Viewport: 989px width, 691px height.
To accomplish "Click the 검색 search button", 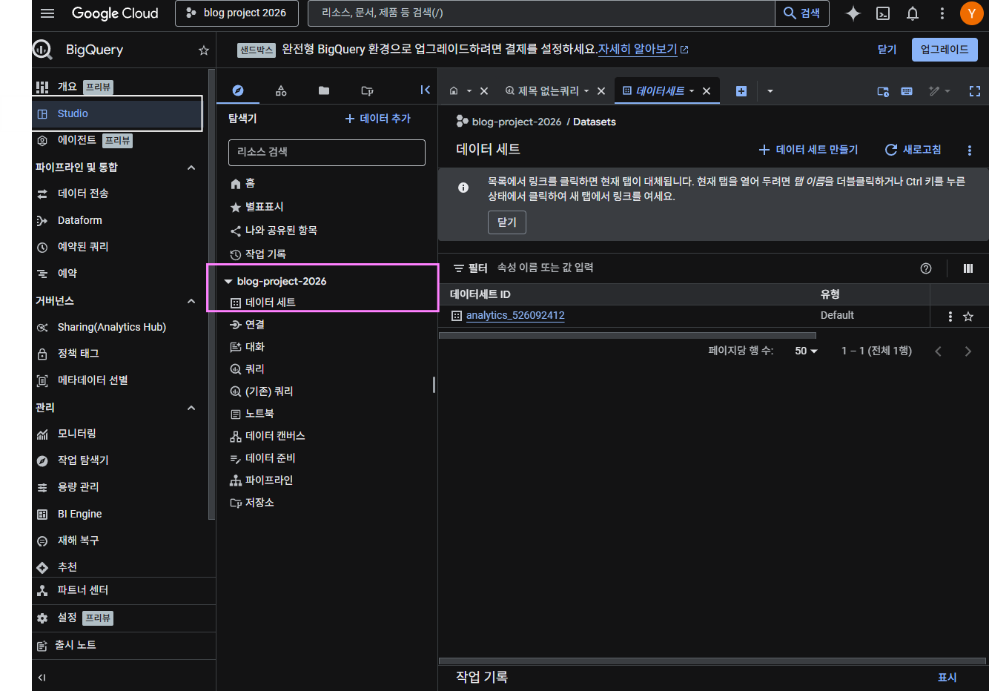I will pyautogui.click(x=802, y=13).
